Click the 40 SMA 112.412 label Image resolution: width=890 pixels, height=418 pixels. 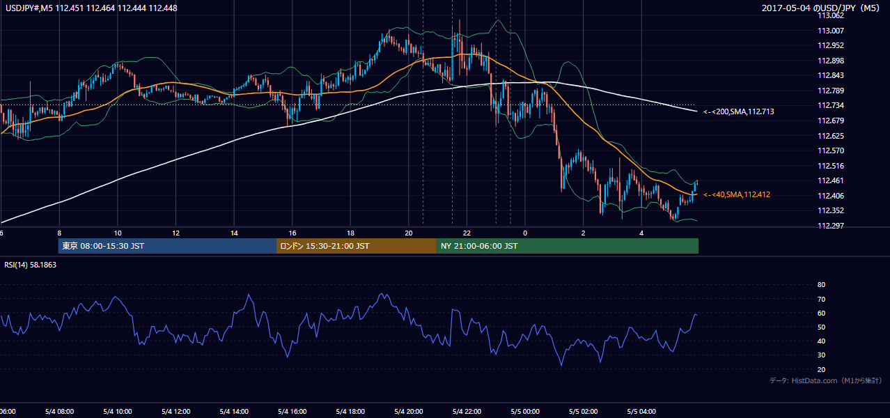(736, 194)
